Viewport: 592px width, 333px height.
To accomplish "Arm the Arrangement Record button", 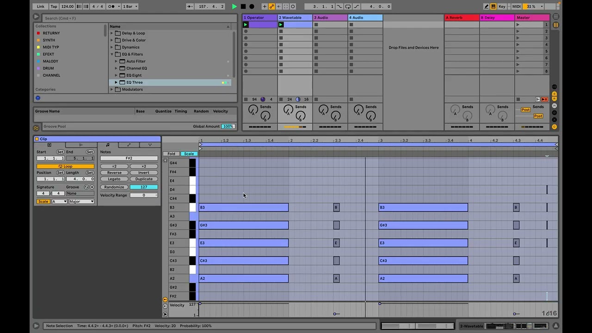I will pos(252,6).
